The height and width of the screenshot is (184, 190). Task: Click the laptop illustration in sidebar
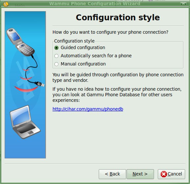coord(25,122)
